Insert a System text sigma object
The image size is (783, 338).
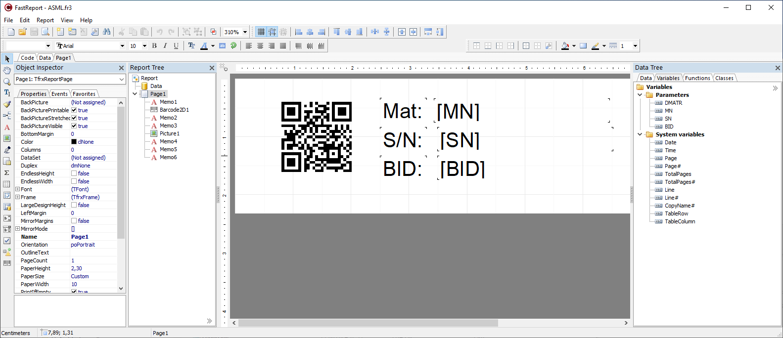7,172
